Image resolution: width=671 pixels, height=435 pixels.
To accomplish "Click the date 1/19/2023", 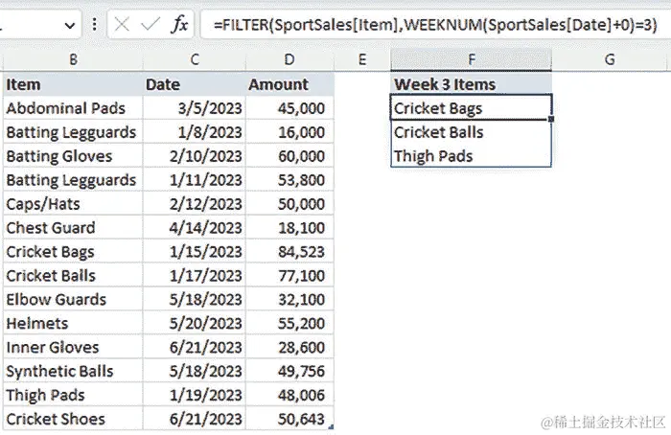I will coord(195,395).
